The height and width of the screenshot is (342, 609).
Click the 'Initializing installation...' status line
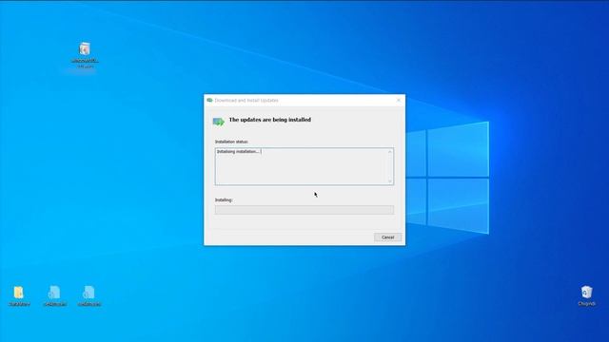click(238, 152)
